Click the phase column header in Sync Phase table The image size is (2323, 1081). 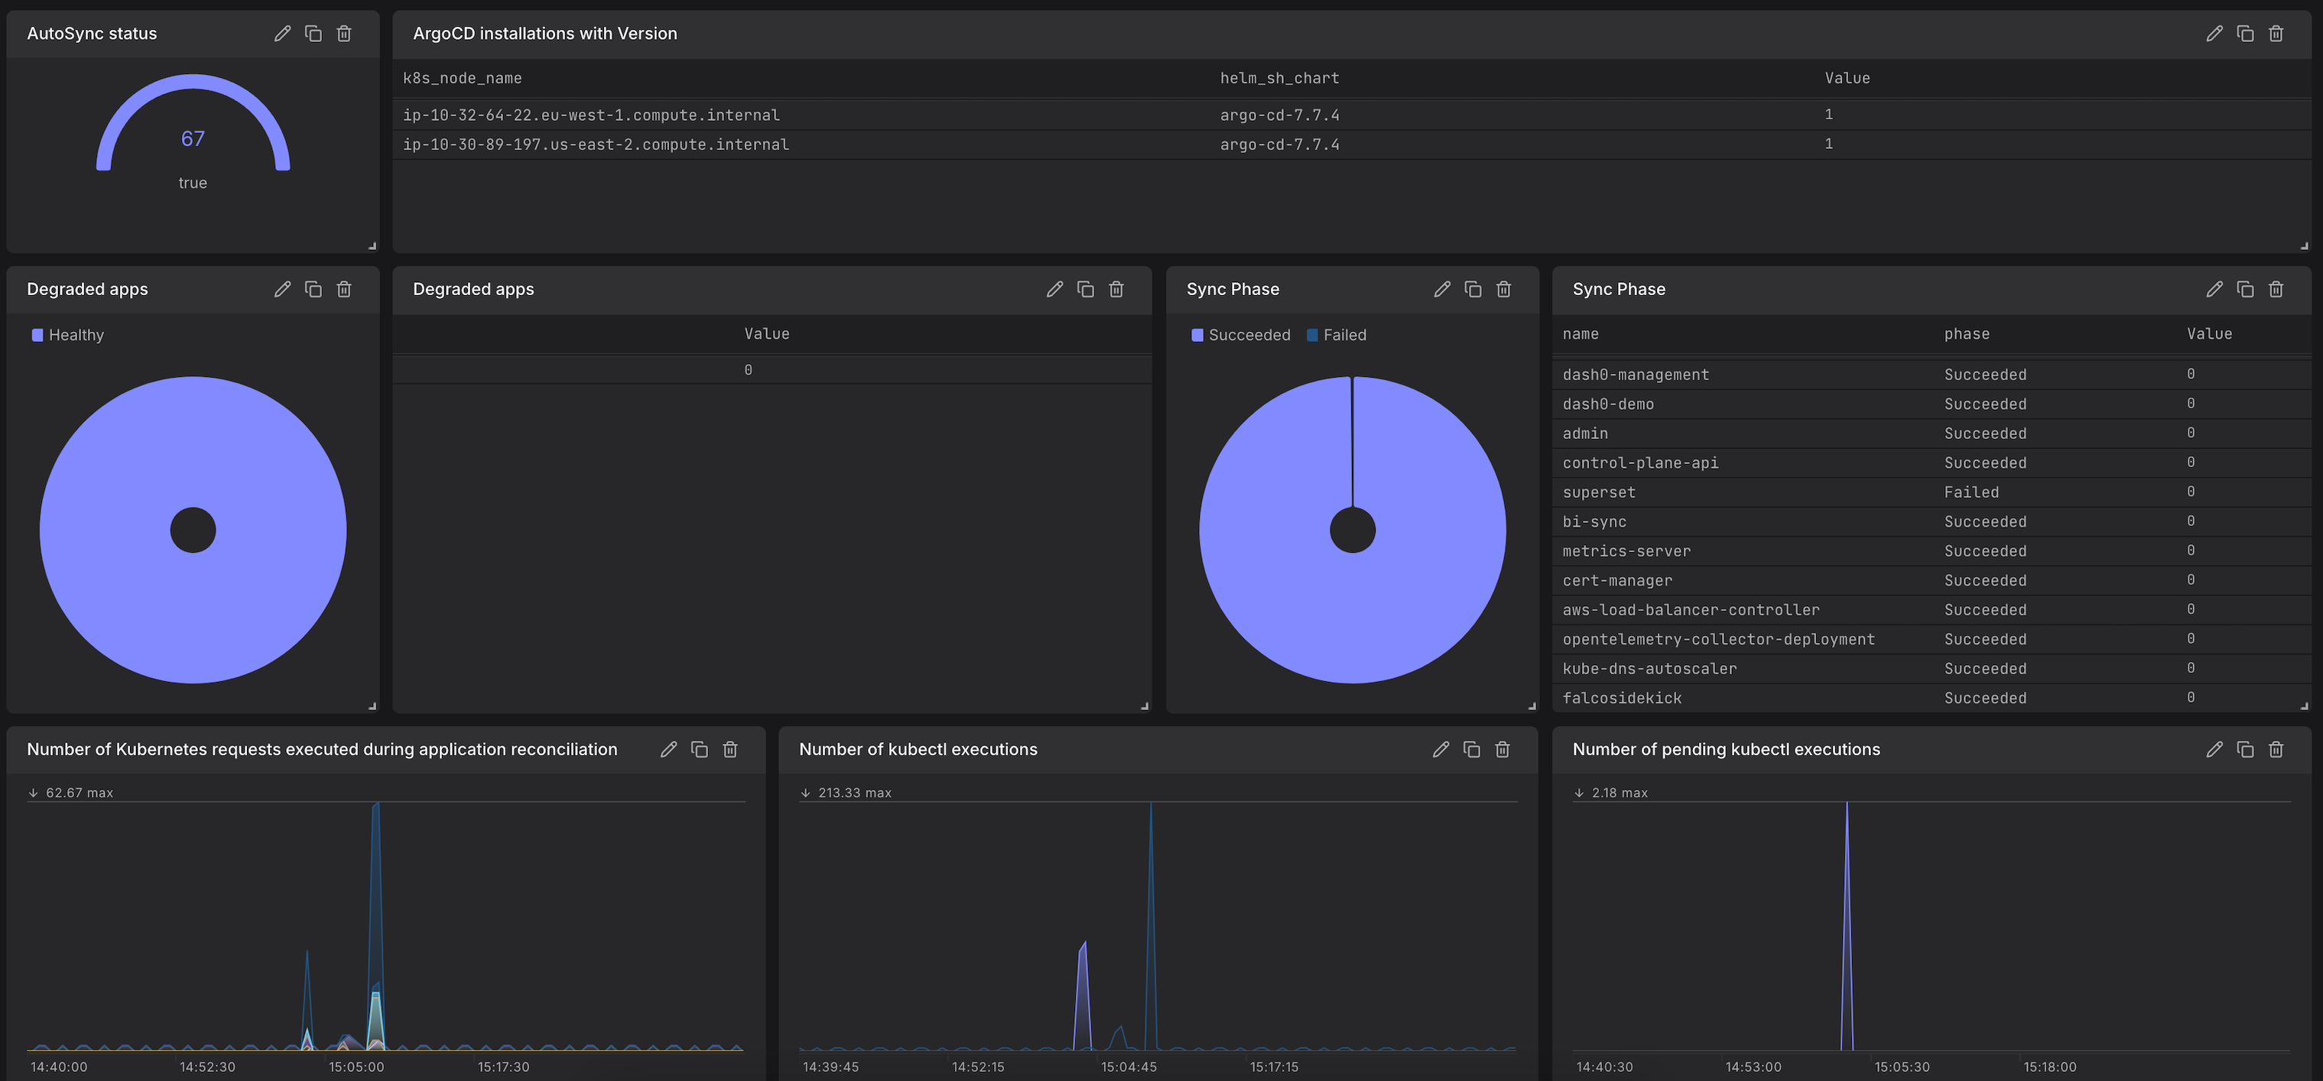coord(1966,333)
